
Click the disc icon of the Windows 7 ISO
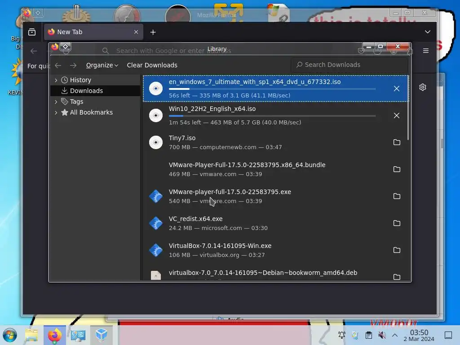(x=156, y=88)
